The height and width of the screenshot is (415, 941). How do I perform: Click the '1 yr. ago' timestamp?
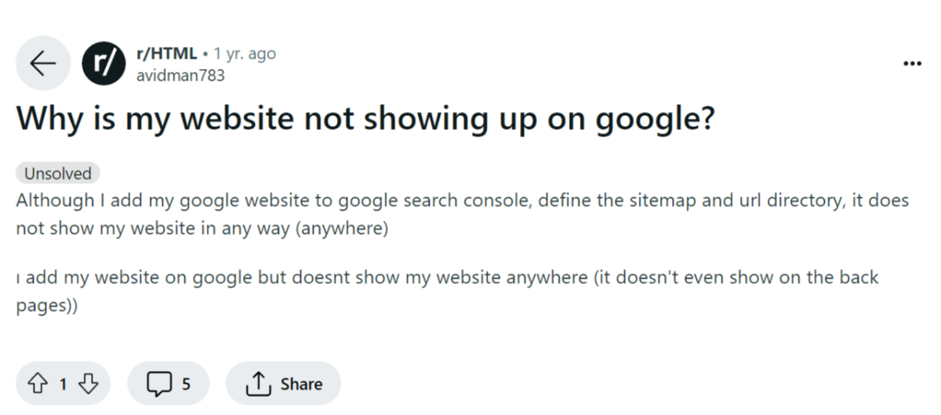pos(245,54)
